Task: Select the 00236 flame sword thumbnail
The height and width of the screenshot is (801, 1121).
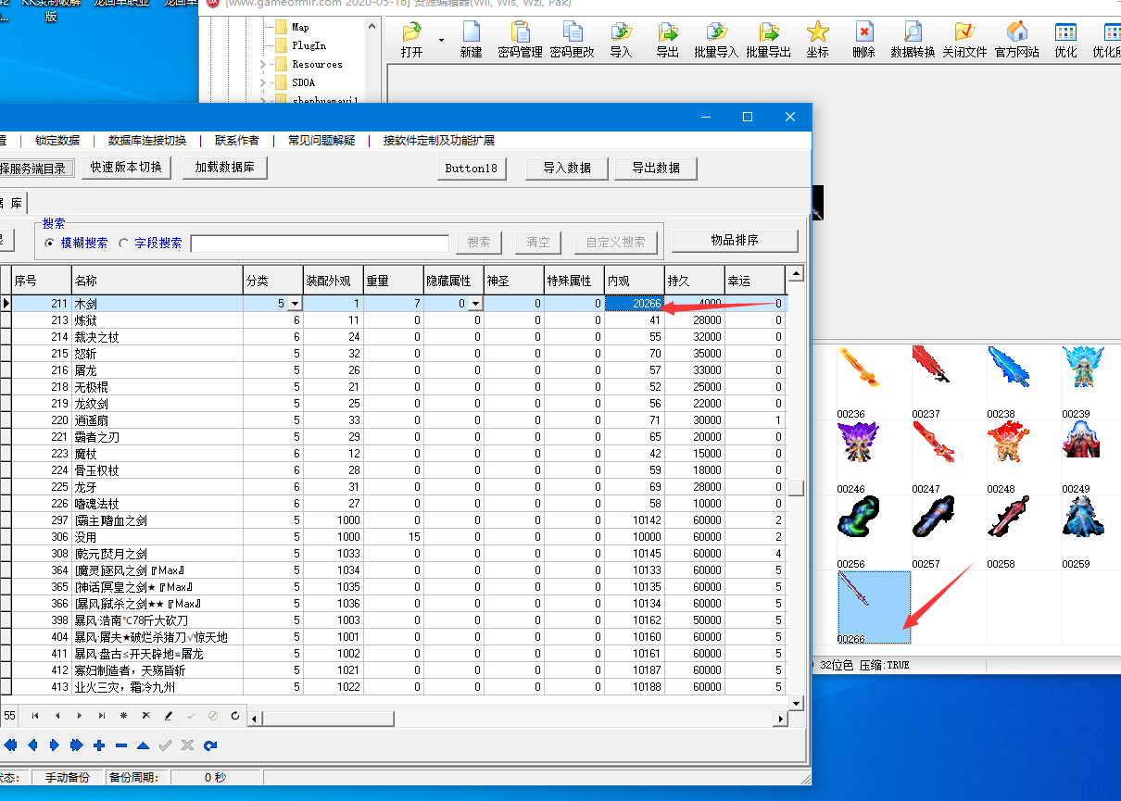Action: (x=859, y=369)
